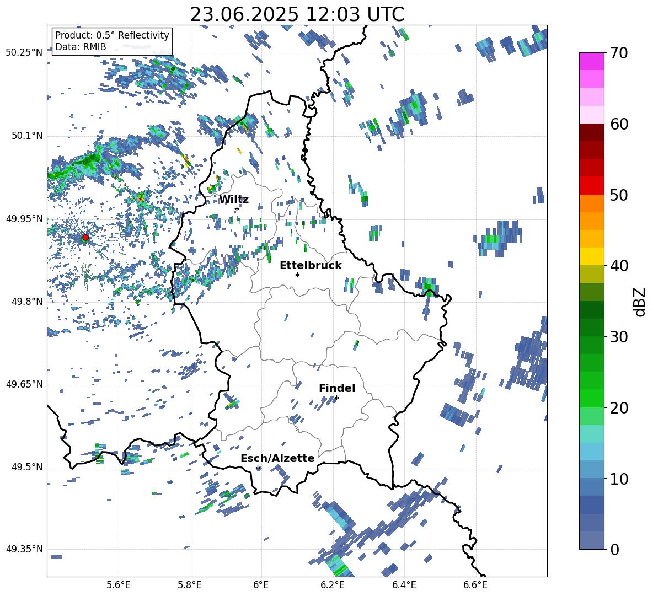Click the magenta top swatch of the colorbar
The width and height of the screenshot is (653, 596).
coord(591,61)
